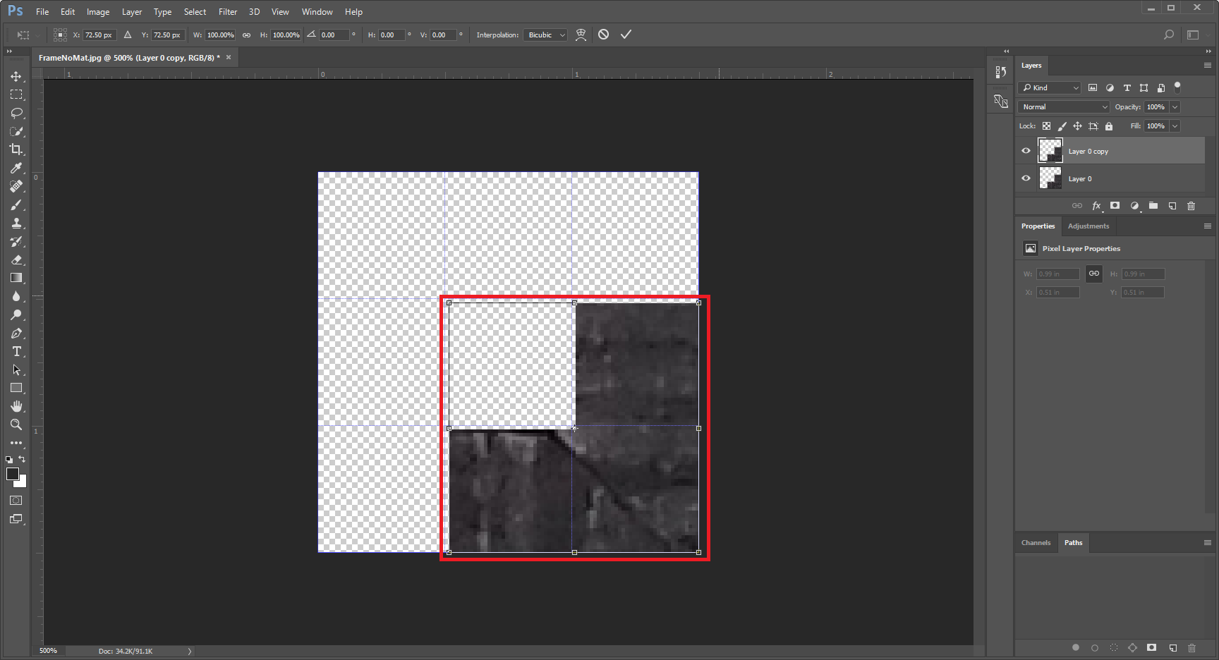Commit the transform with the checkmark
Image resolution: width=1219 pixels, height=660 pixels.
626,35
